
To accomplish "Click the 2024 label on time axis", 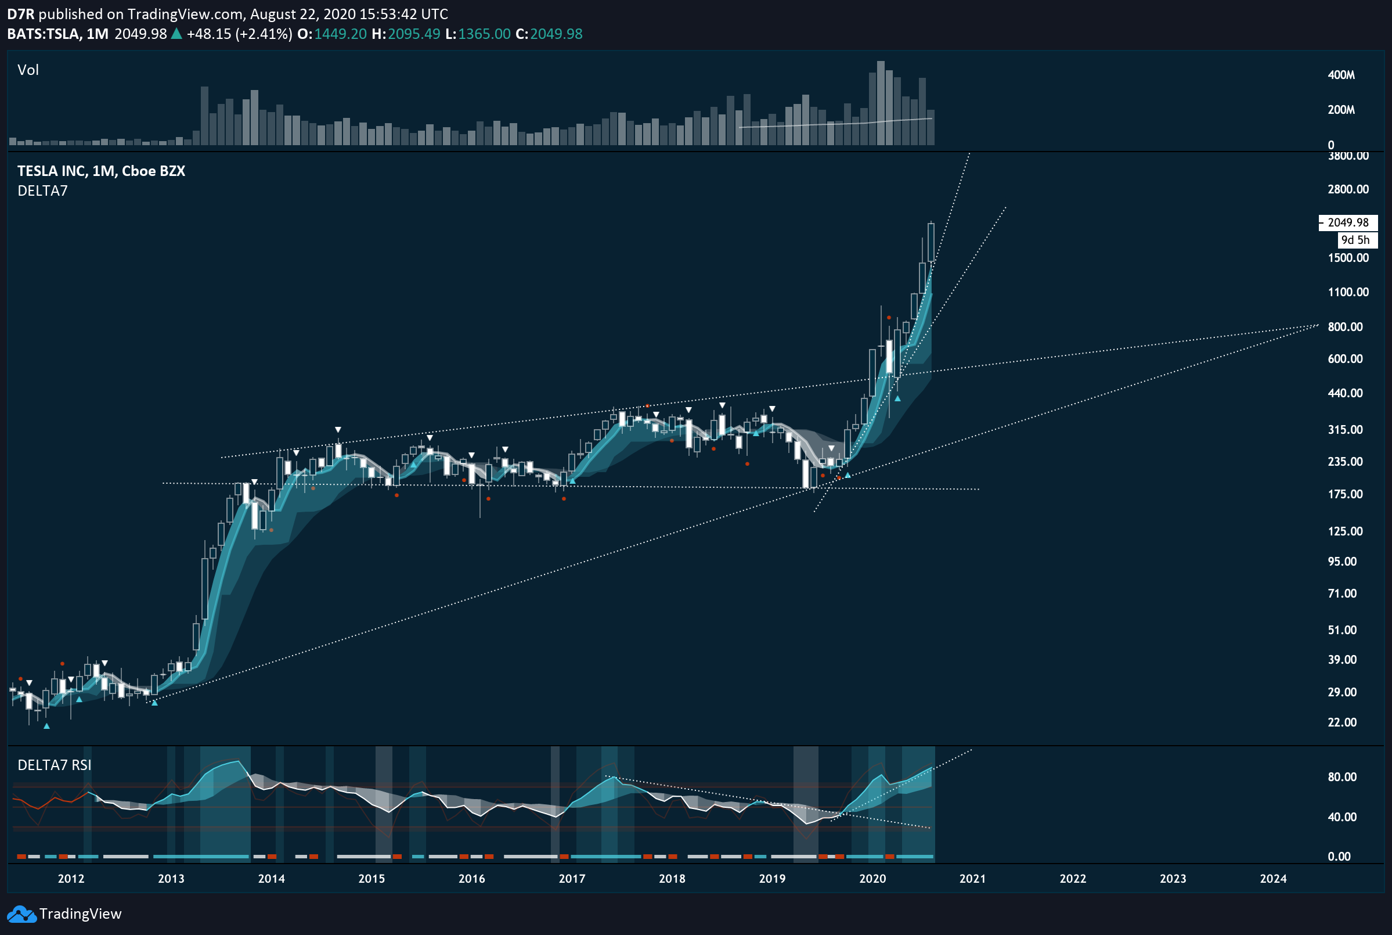I will coord(1273,879).
